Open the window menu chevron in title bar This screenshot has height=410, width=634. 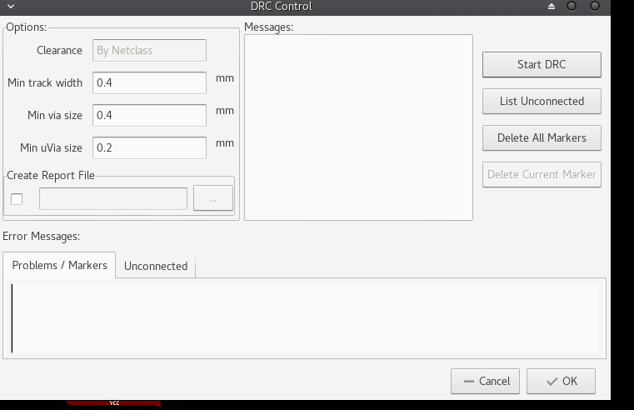[11, 6]
